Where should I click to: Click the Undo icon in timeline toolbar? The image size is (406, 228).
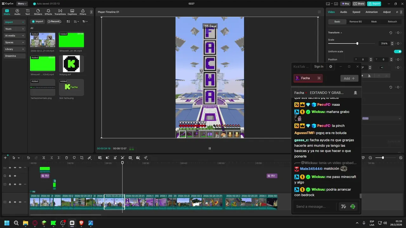coord(28,158)
